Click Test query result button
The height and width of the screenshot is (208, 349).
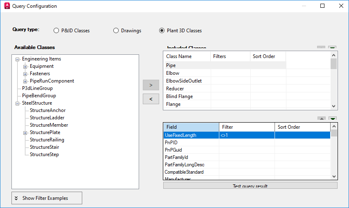click(250, 186)
